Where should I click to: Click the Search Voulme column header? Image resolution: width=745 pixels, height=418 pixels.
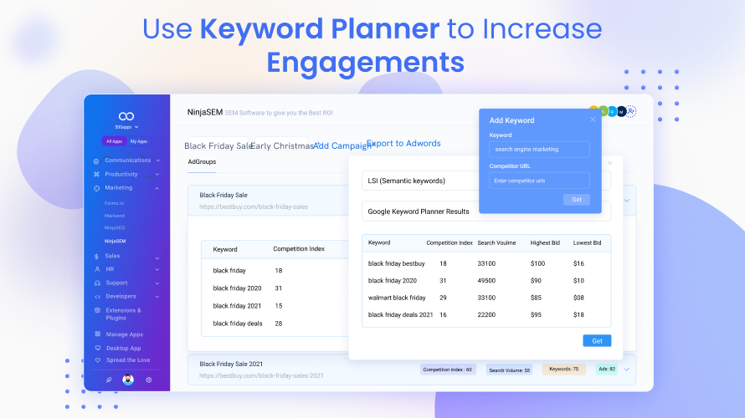(496, 243)
